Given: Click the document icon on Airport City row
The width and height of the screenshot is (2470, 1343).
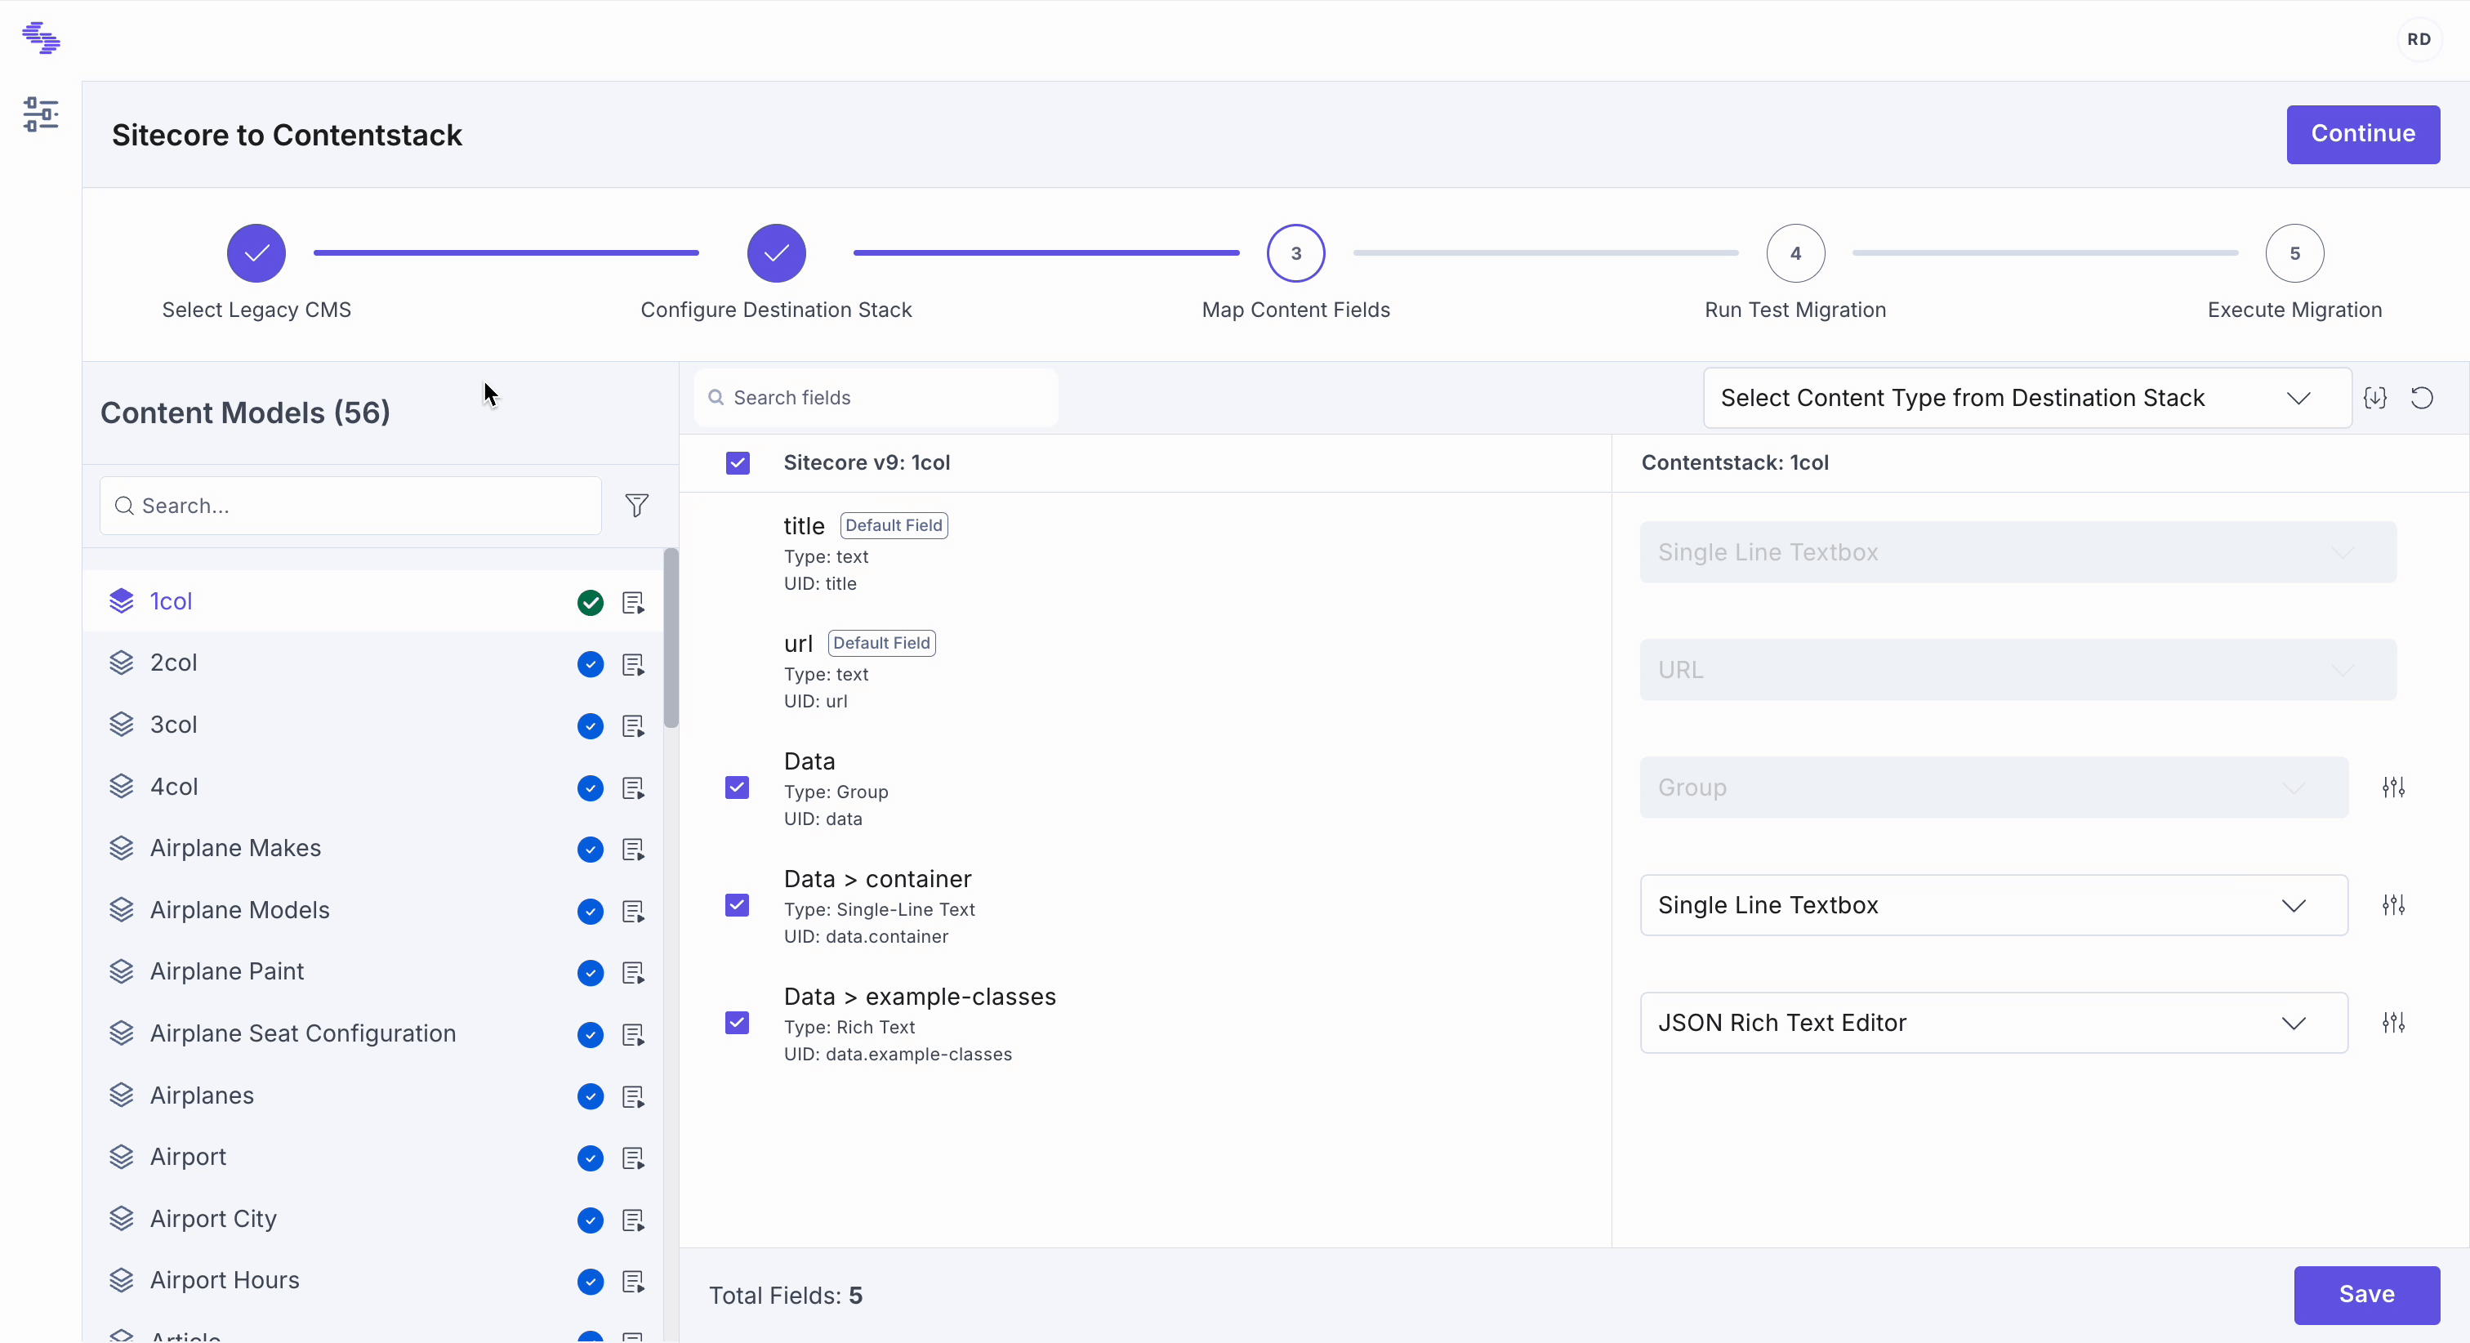Looking at the screenshot, I should pyautogui.click(x=633, y=1220).
